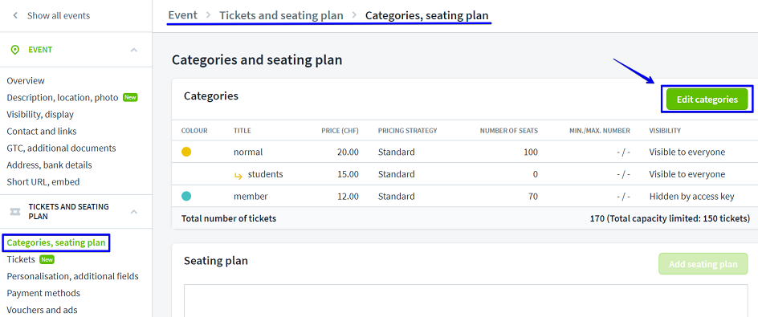Go to Event in the breadcrumb
The height and width of the screenshot is (317, 758).
click(183, 15)
